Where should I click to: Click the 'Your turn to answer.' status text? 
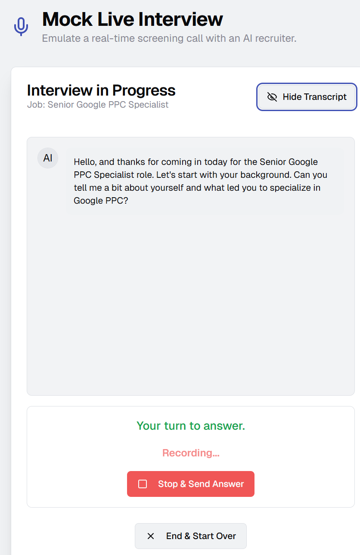click(191, 426)
